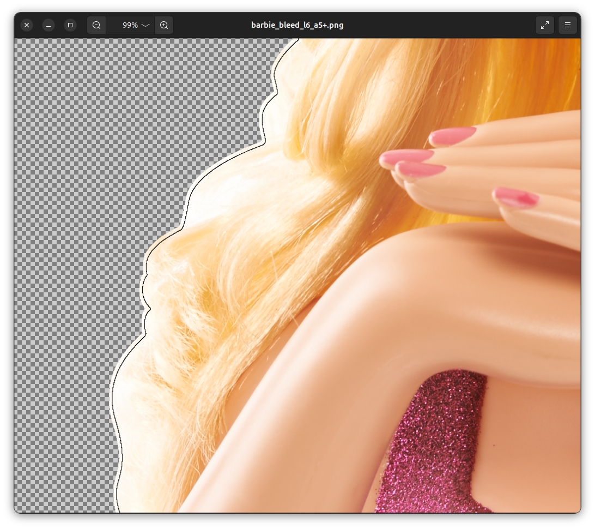The width and height of the screenshot is (595, 529).
Task: Zoom out with the magnifier minus icon
Action: pos(96,25)
